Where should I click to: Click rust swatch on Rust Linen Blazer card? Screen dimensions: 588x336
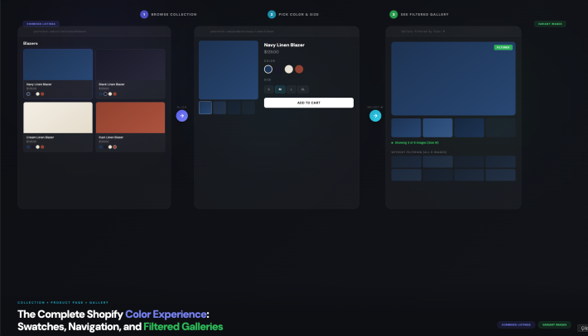[x=115, y=146]
